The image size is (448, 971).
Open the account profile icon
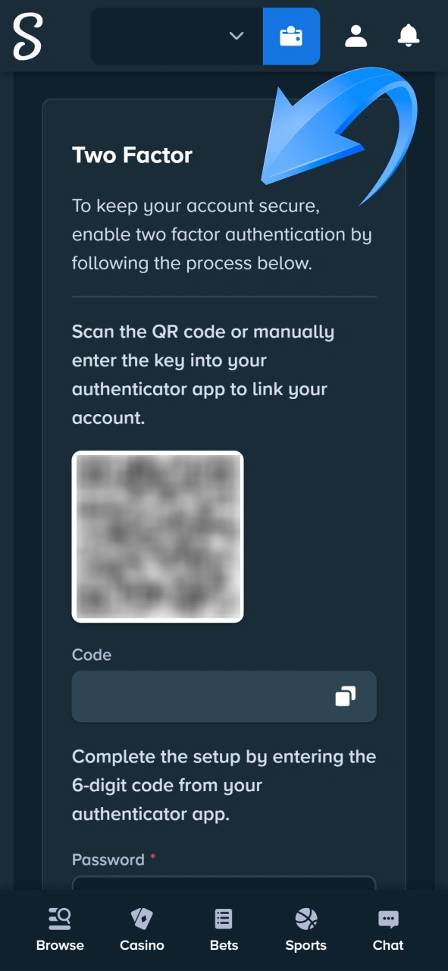point(356,36)
